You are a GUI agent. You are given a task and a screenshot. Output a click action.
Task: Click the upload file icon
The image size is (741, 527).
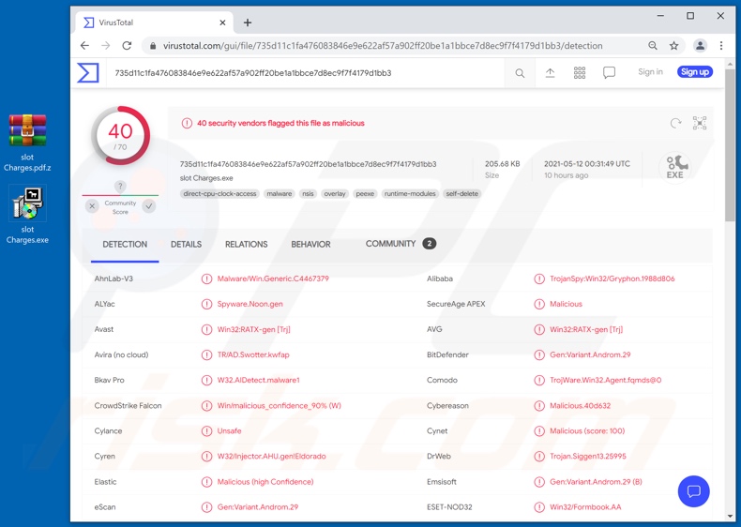click(x=550, y=73)
